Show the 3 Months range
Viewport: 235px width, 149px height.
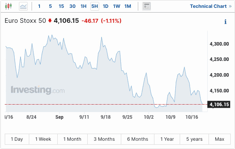[104, 139]
